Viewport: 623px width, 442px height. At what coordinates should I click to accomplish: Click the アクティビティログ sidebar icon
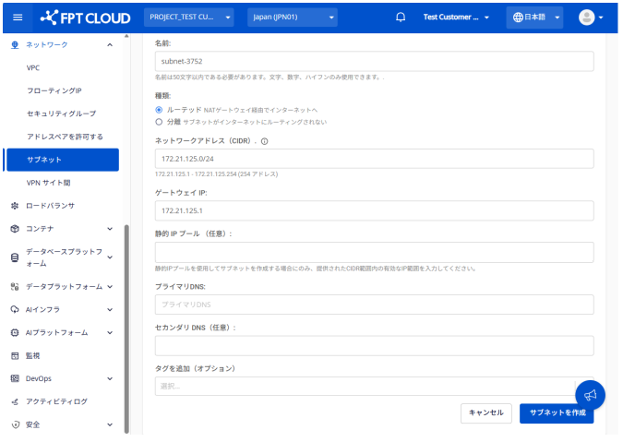(15, 401)
